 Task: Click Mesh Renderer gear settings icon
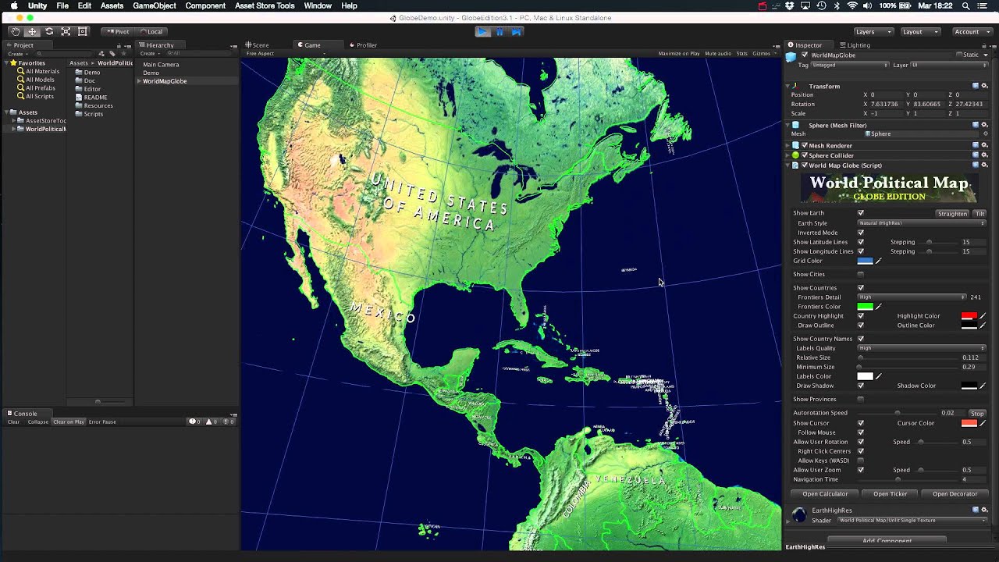[985, 145]
